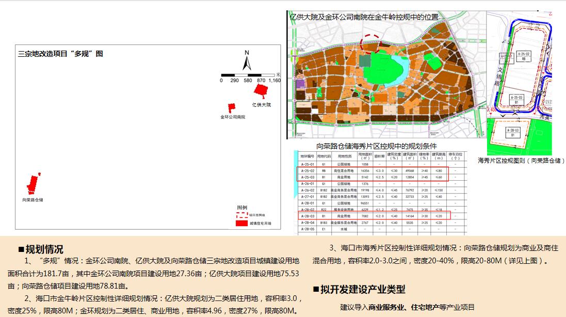
Task: Click the dashed red circle on the 金牛岭 map
Action: coord(371,44)
